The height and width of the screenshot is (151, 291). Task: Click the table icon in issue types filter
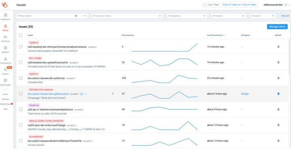click(x=76, y=16)
